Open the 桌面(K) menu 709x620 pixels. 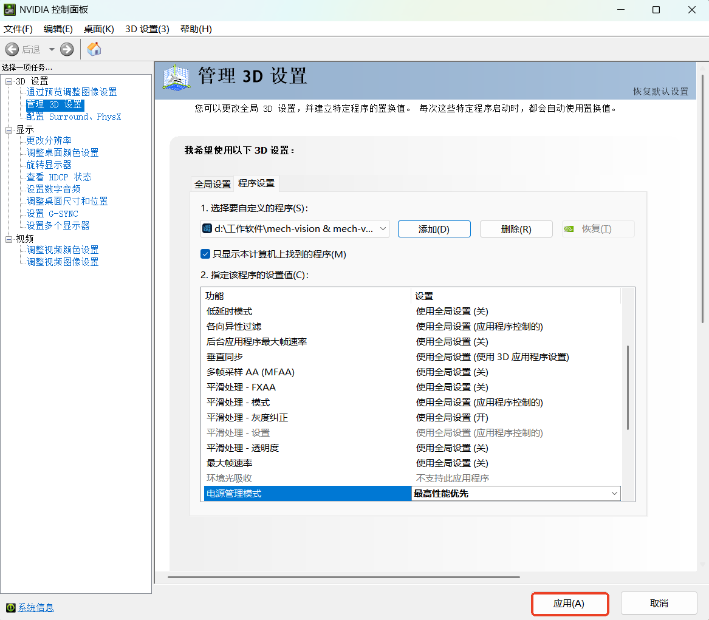point(99,29)
